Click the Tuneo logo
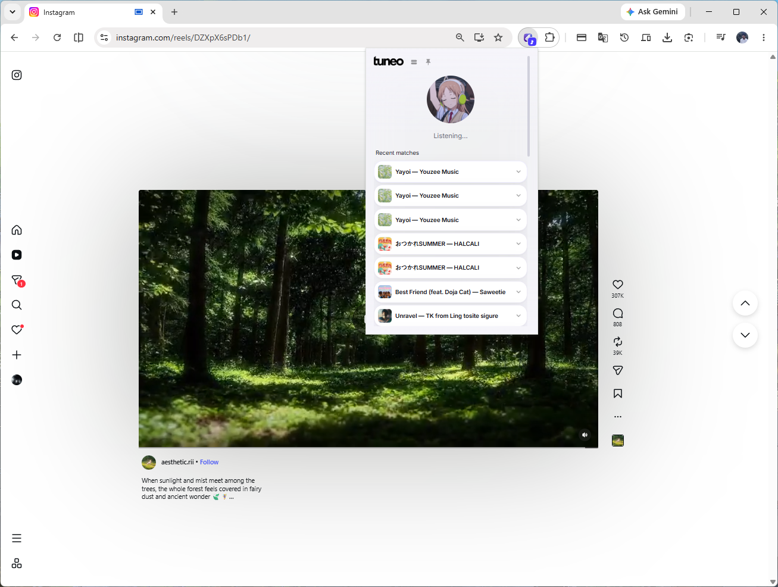Image resolution: width=778 pixels, height=587 pixels. (389, 61)
